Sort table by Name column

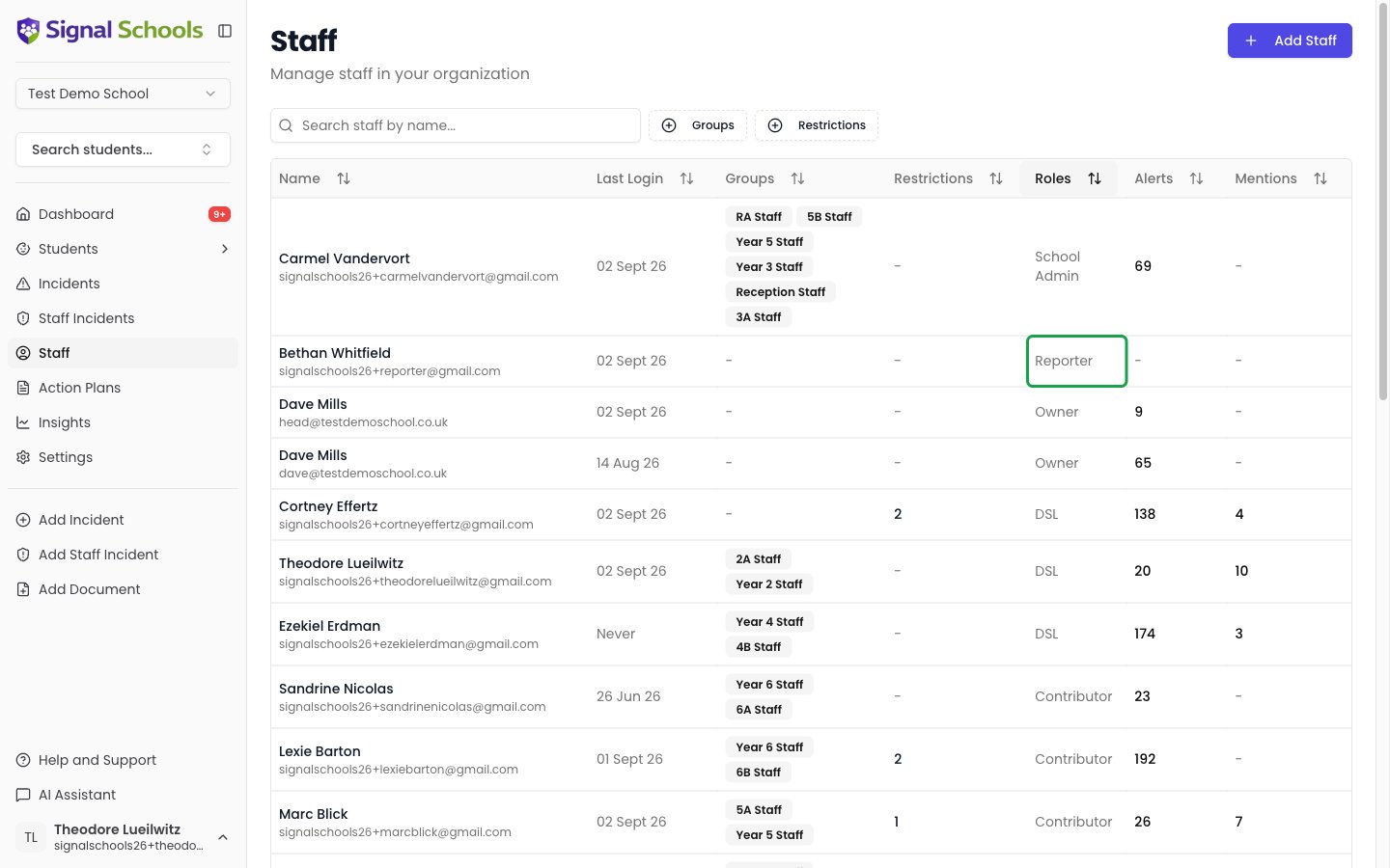(316, 178)
